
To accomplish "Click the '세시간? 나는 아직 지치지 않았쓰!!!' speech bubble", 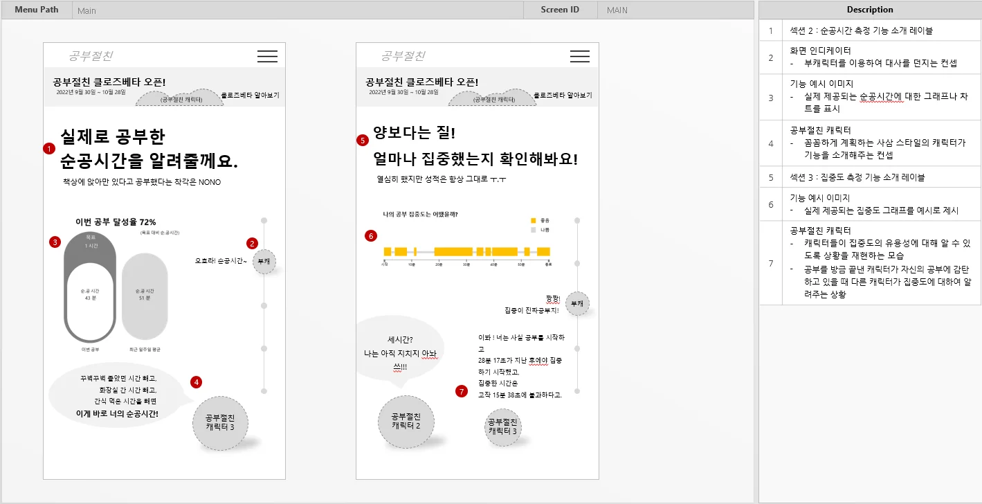I will (399, 352).
